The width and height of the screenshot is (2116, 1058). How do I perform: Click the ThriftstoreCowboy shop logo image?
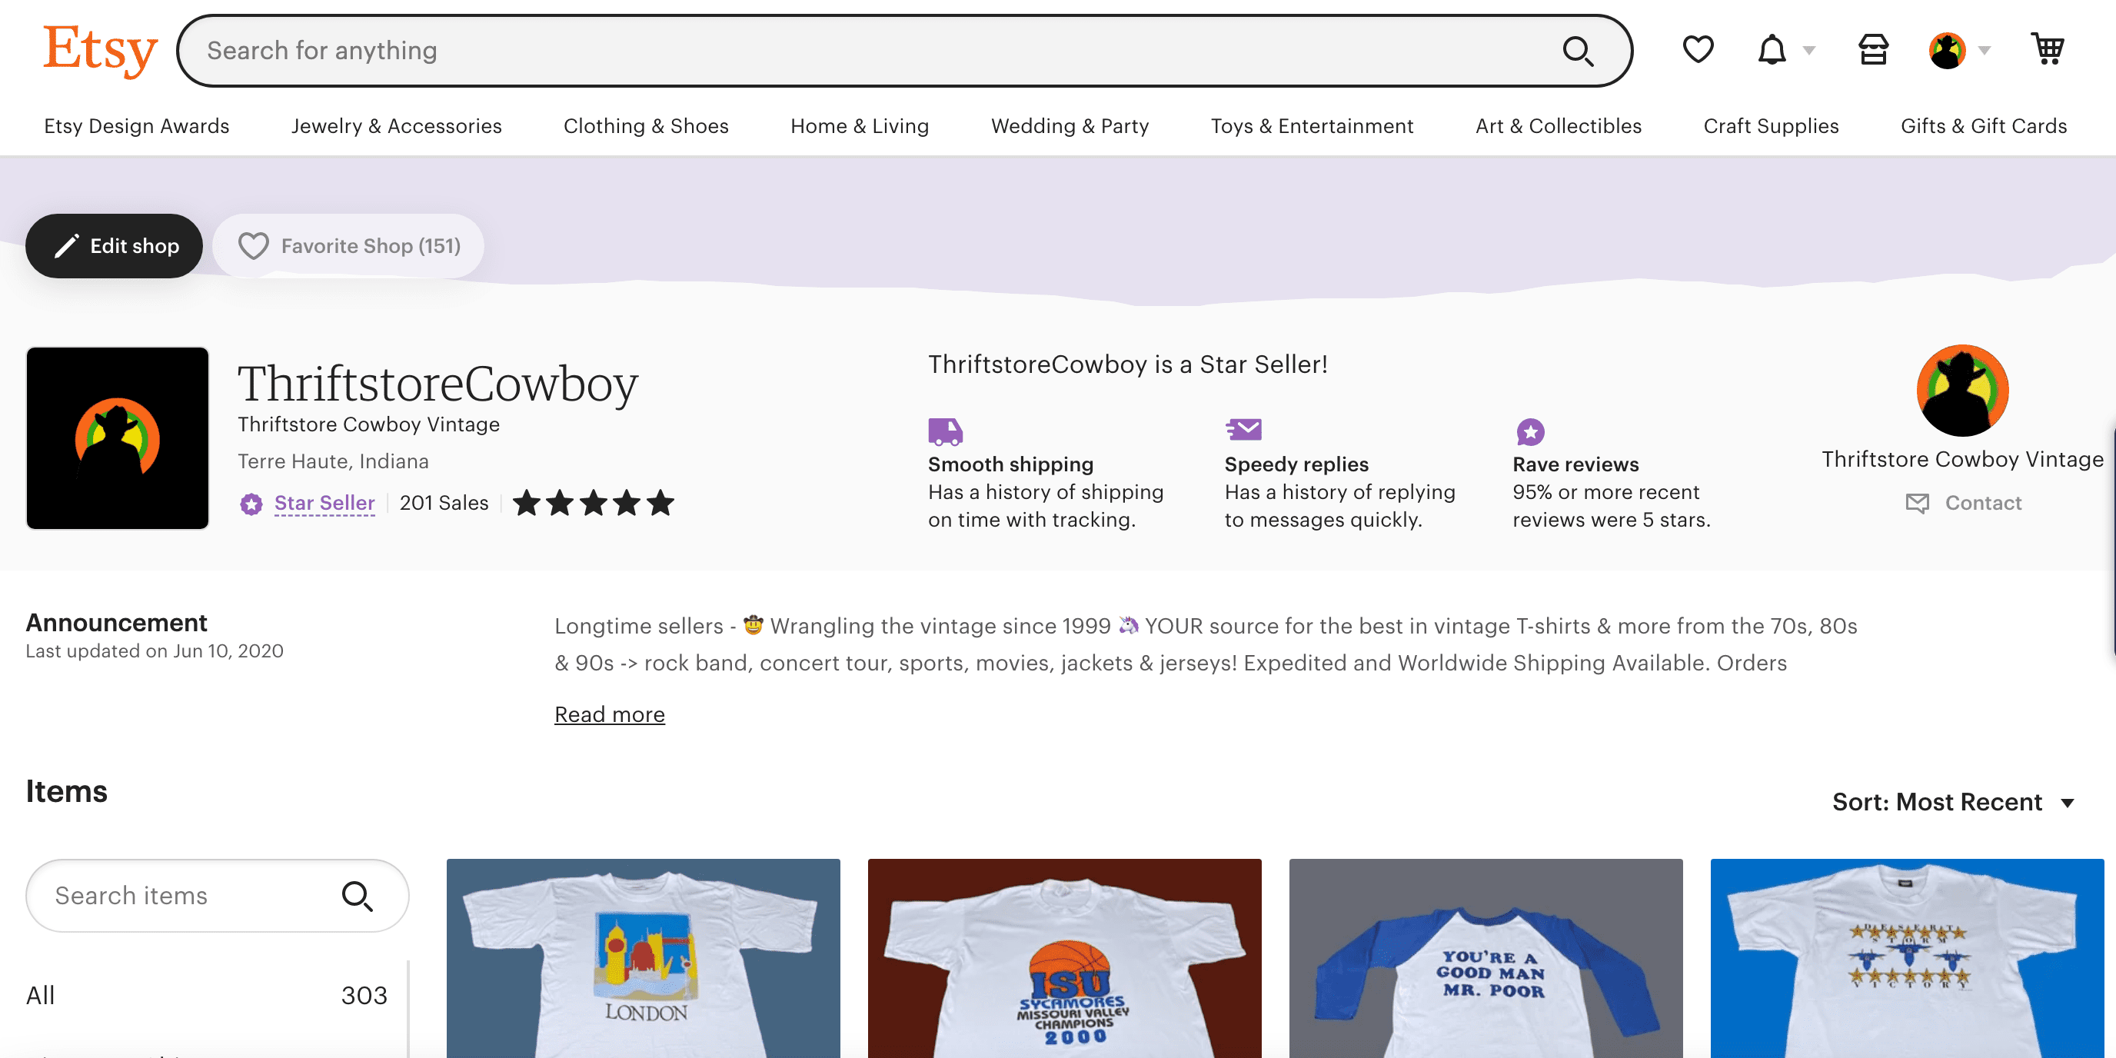pos(118,438)
